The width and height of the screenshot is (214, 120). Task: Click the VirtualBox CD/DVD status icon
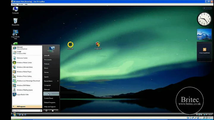pos(191,118)
